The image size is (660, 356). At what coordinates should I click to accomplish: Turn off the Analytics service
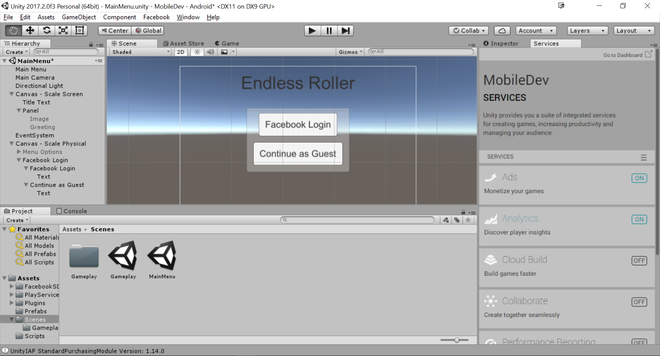pyautogui.click(x=639, y=219)
